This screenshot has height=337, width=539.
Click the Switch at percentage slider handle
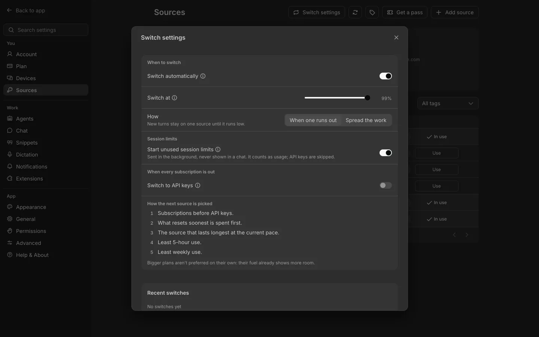tap(368, 98)
